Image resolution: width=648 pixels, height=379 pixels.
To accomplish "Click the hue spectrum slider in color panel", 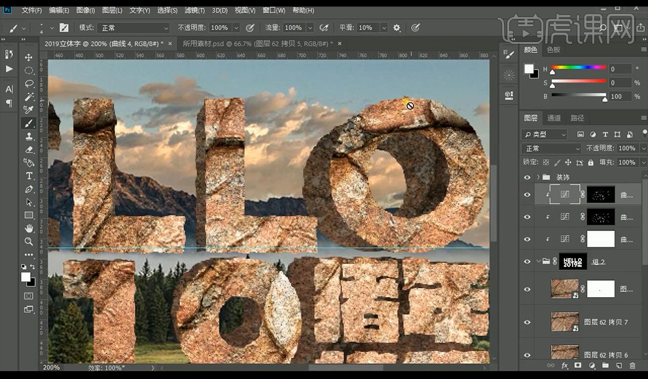I will coord(579,67).
